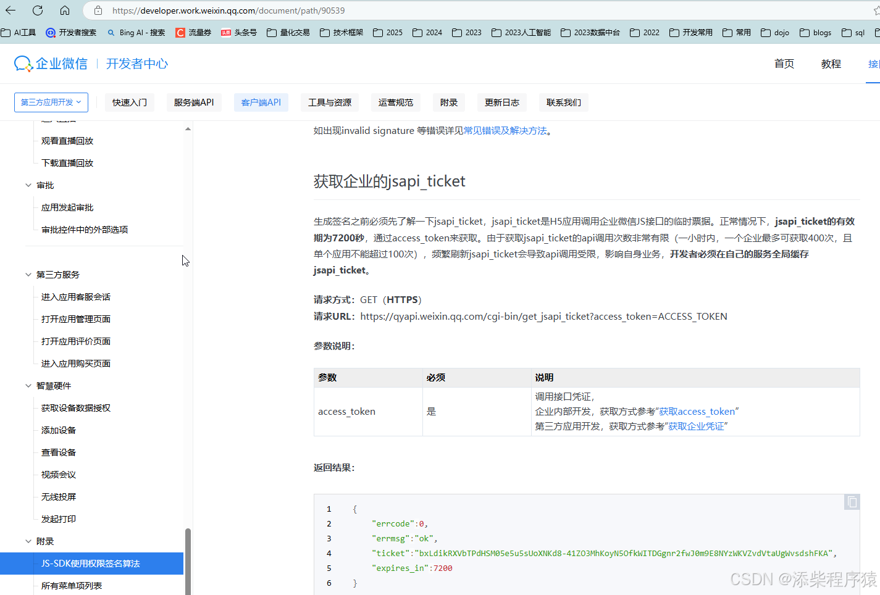Open 审批控件中的外部选项 in sidebar
The image size is (880, 595).
point(85,230)
